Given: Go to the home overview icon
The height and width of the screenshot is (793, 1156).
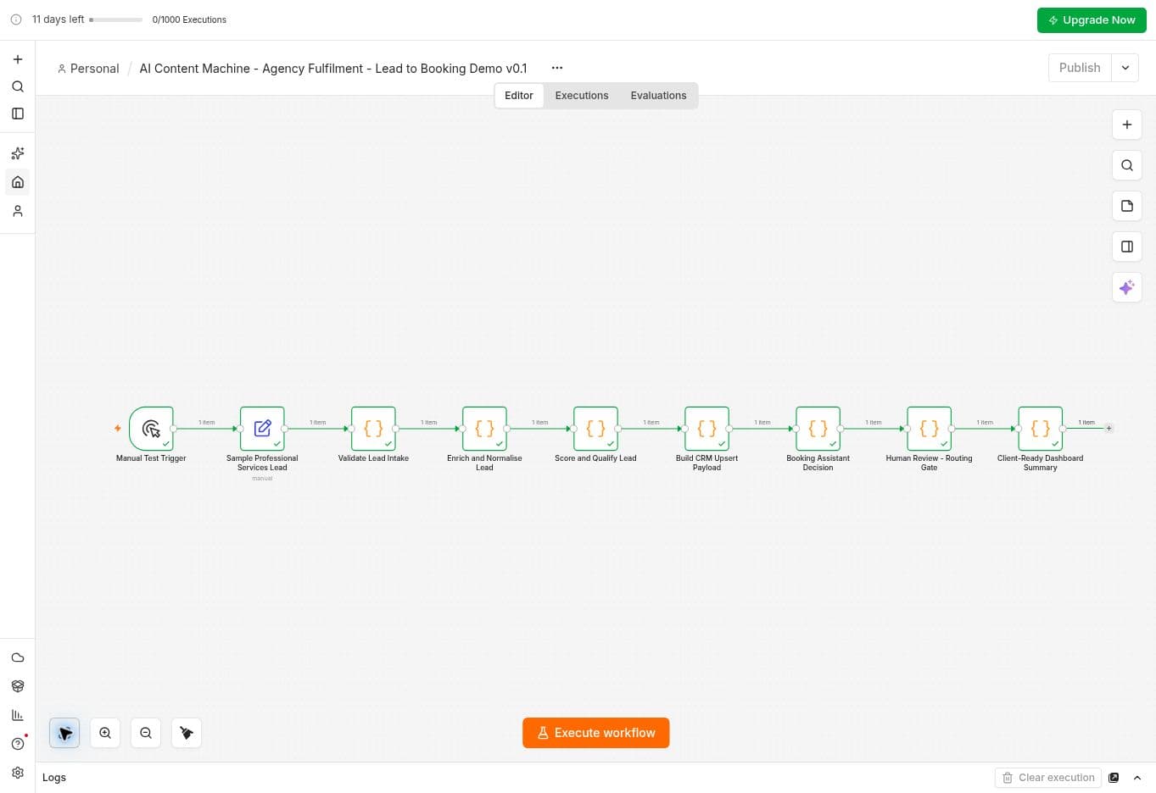Looking at the screenshot, I should (18, 182).
